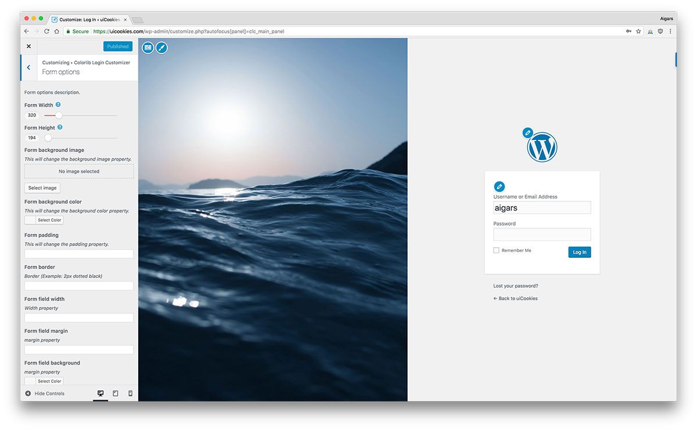Toggle the Remember Me checkbox

pyautogui.click(x=496, y=250)
